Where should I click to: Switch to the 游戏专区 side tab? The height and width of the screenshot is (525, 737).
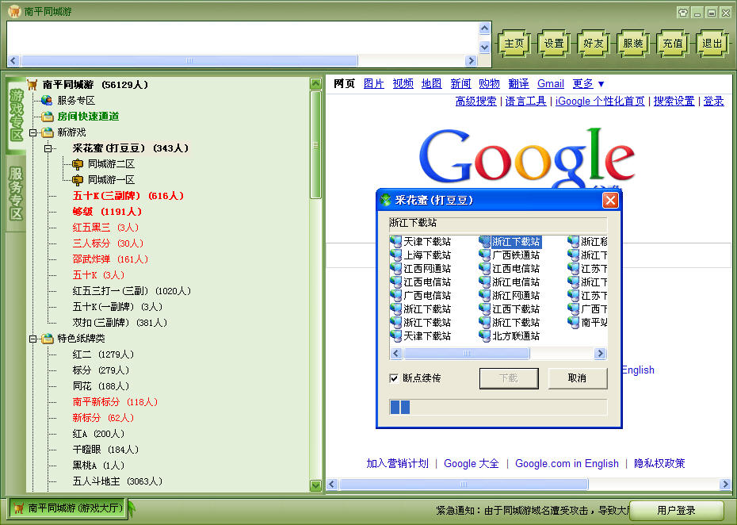pyautogui.click(x=16, y=115)
